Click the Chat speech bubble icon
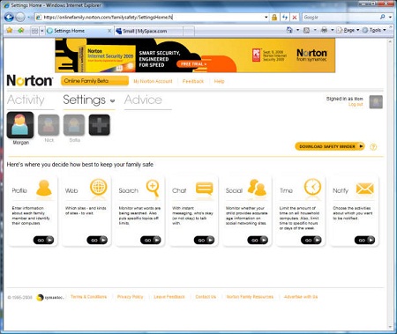Image resolution: width=397 pixels, height=334 pixels. coord(205,189)
